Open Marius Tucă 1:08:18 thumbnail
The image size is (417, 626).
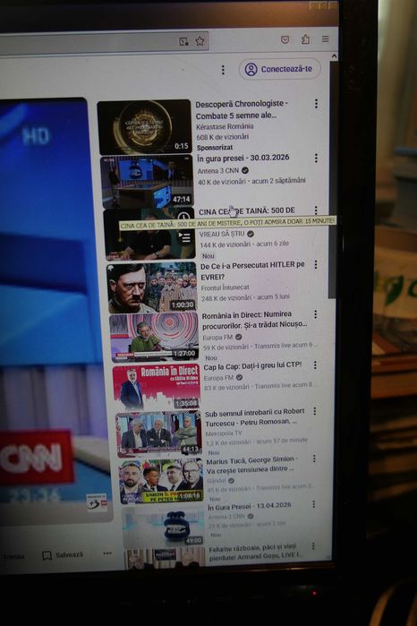coord(161,482)
